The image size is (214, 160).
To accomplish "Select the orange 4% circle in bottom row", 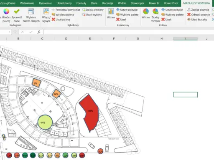I will coord(57,155).
